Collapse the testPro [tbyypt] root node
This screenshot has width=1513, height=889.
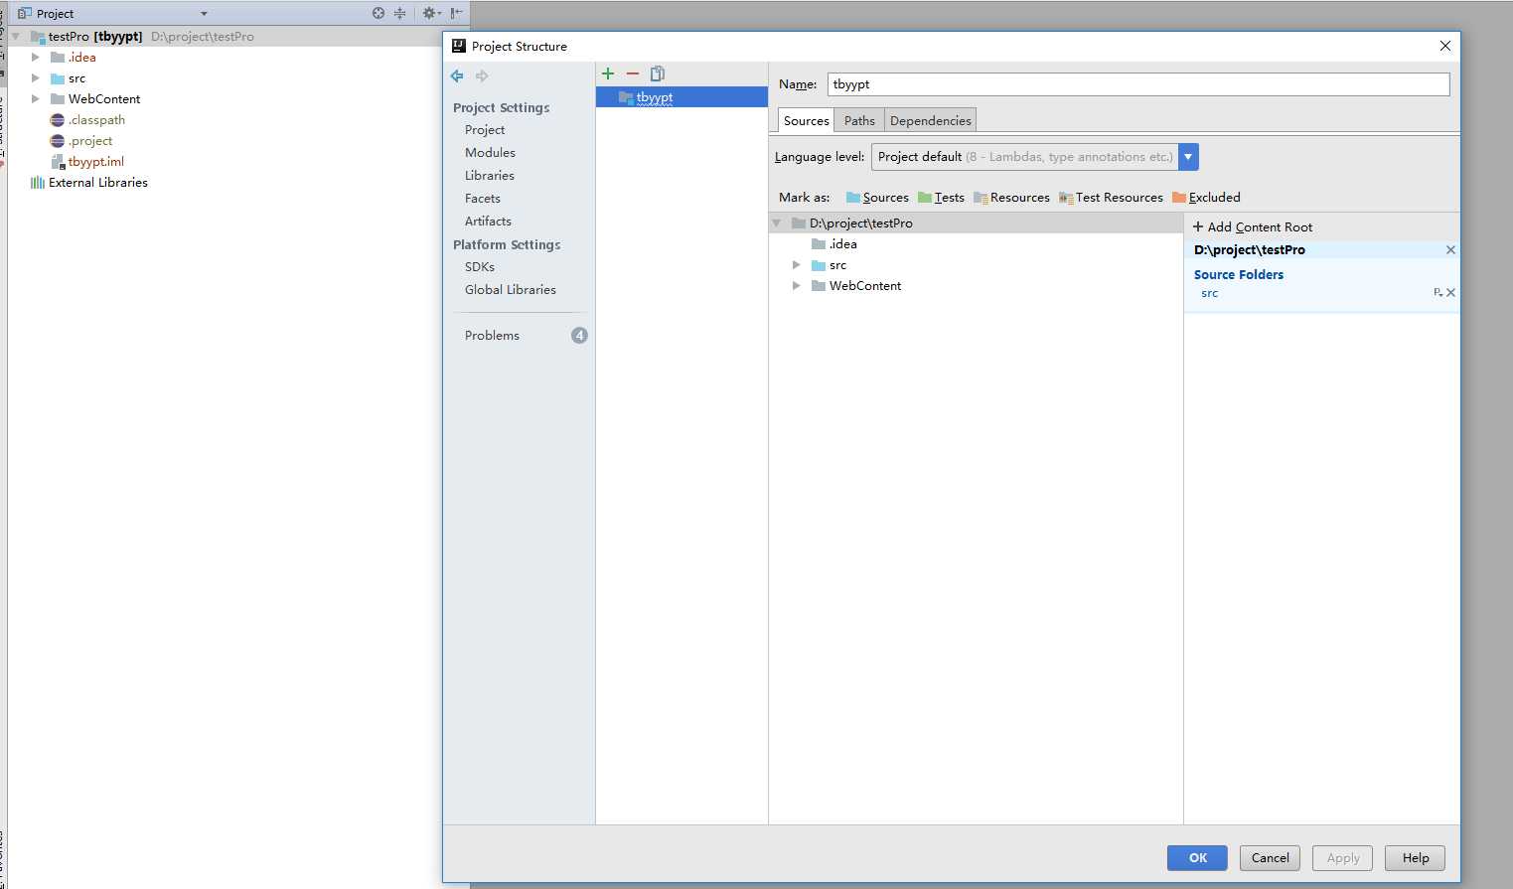tap(15, 37)
